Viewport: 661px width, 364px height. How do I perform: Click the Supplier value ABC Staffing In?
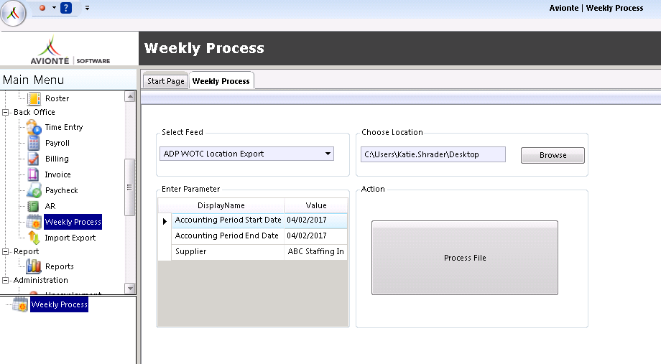(x=316, y=251)
